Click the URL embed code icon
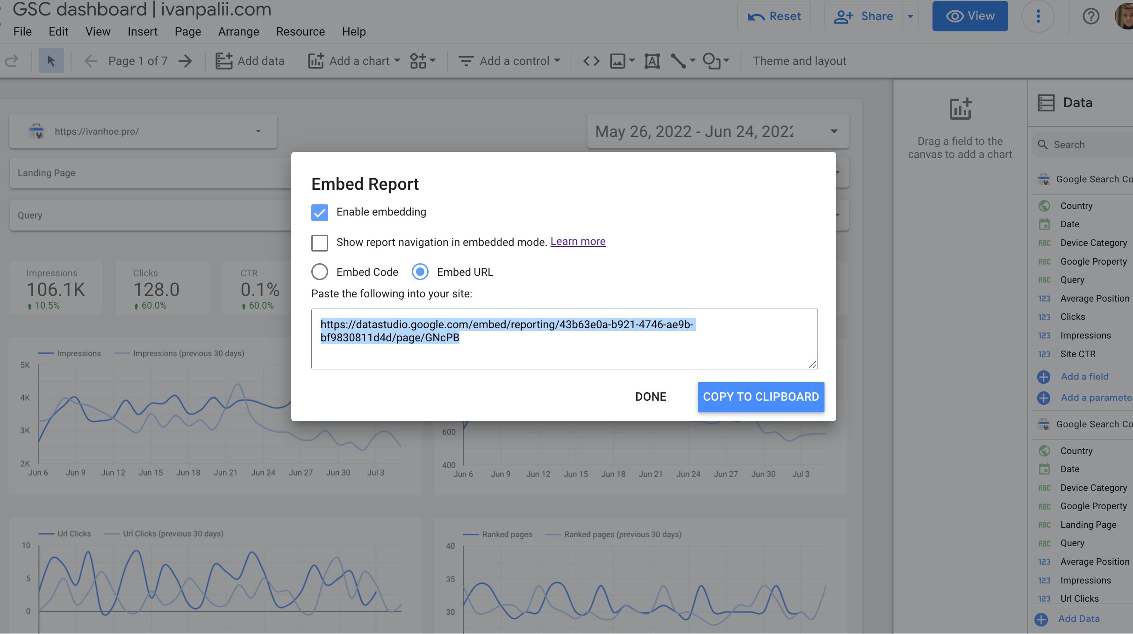The width and height of the screenshot is (1133, 634). coord(591,61)
